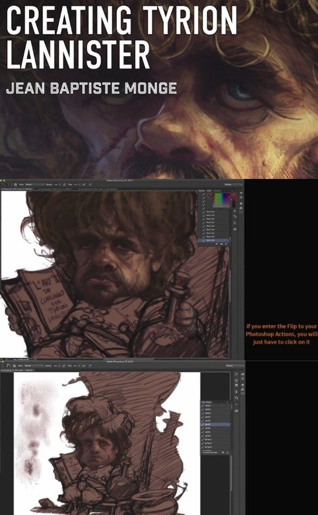Open the Mode dropdown in upper Photoshop window
Viewport: 318px width, 515px height.
(x=34, y=185)
